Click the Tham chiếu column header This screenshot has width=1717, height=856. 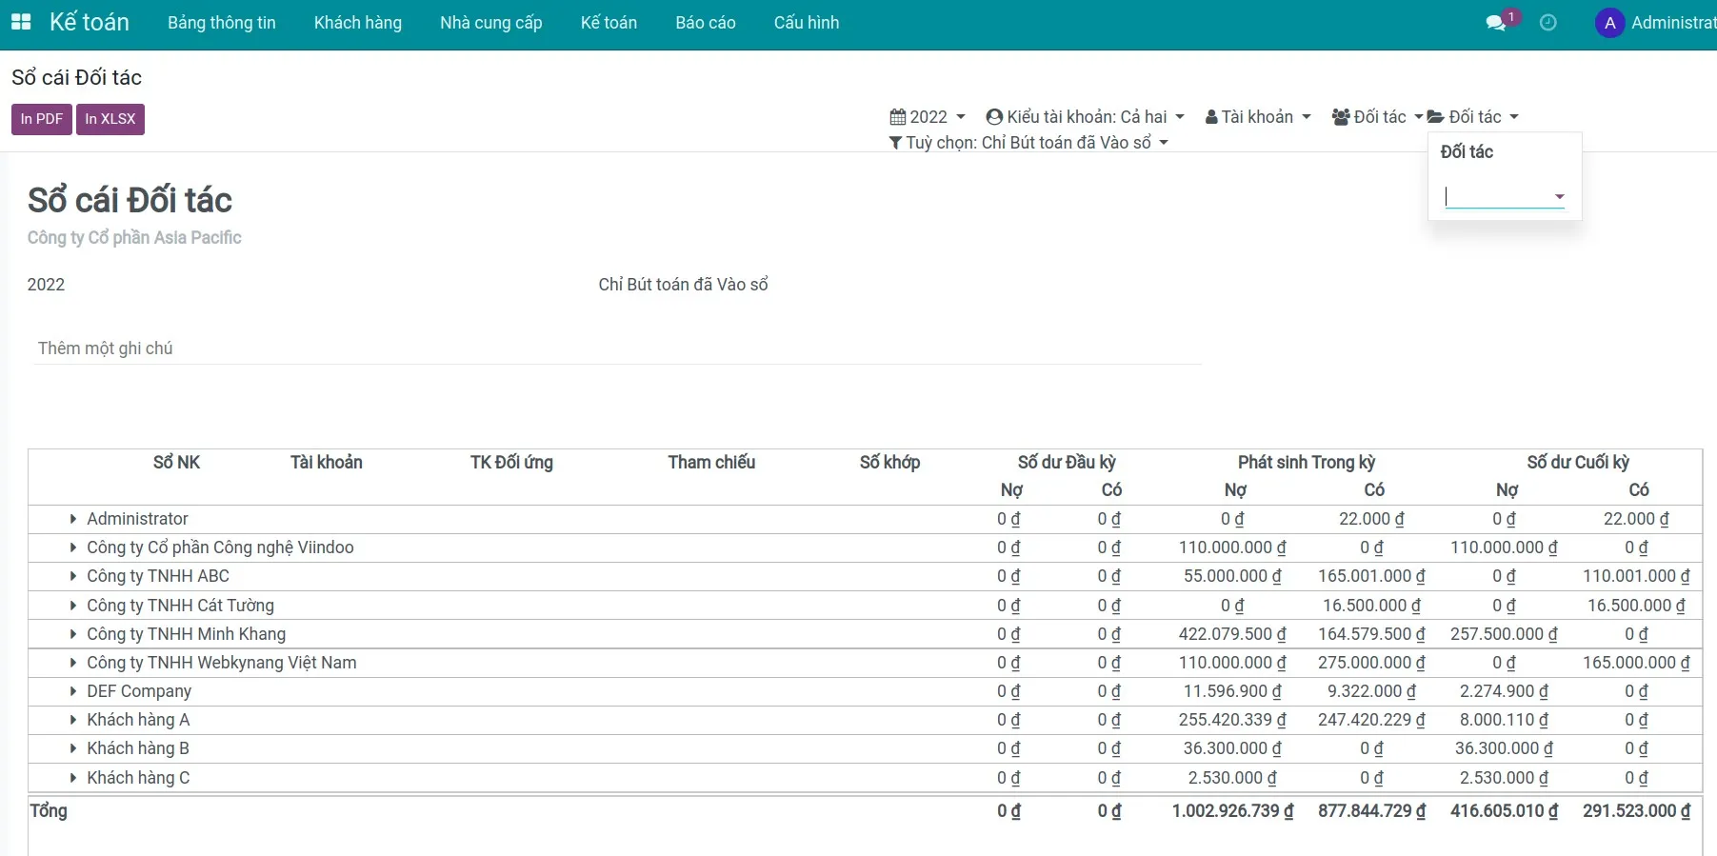click(x=711, y=463)
